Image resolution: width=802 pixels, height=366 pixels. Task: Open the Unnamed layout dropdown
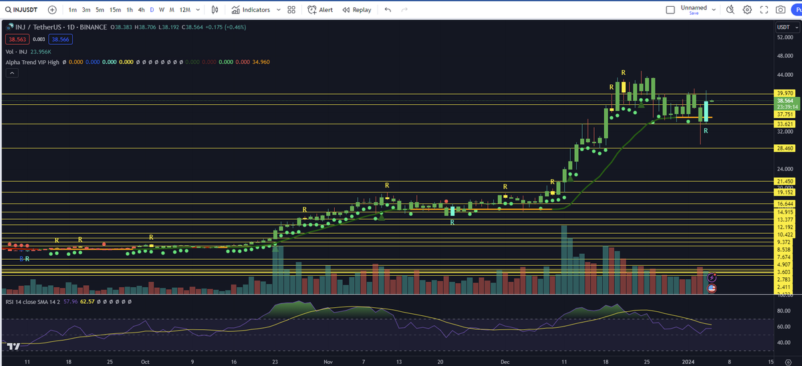[x=714, y=10]
